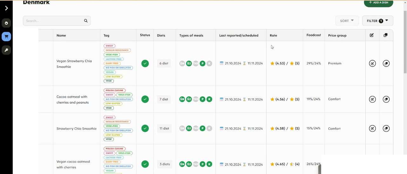Click the Price group column header
The width and height of the screenshot is (407, 174).
(x=337, y=35)
